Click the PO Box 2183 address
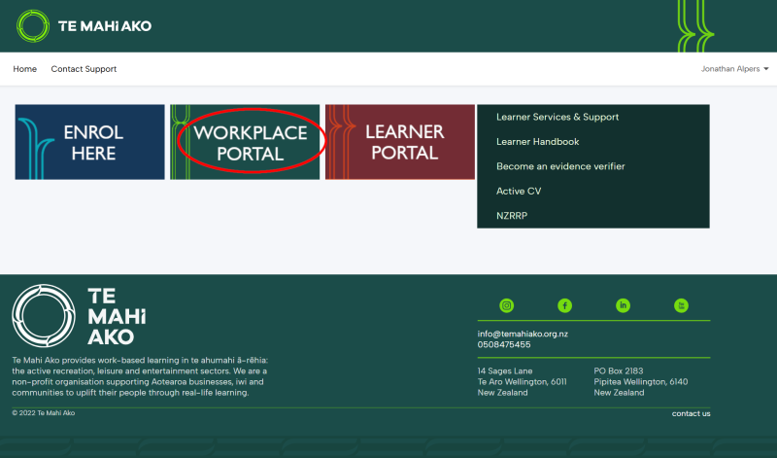777x458 pixels. click(641, 381)
